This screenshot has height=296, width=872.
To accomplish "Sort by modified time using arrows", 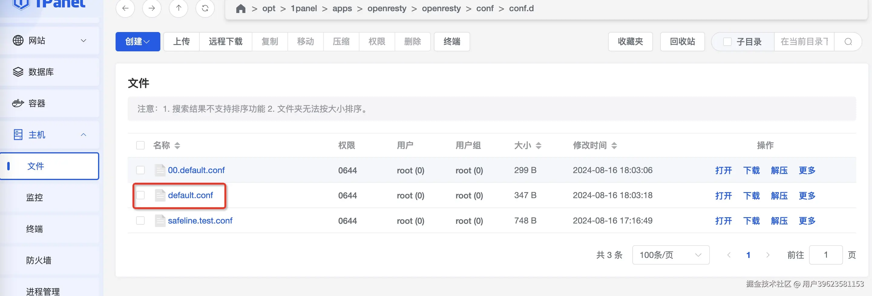I will pos(615,146).
